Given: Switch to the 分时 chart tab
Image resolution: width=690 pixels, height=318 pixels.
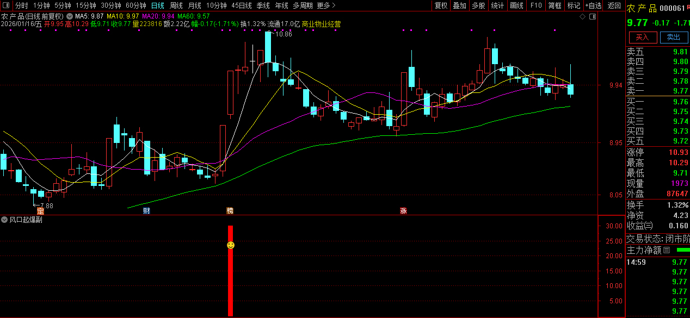Looking at the screenshot, I should [21, 5].
